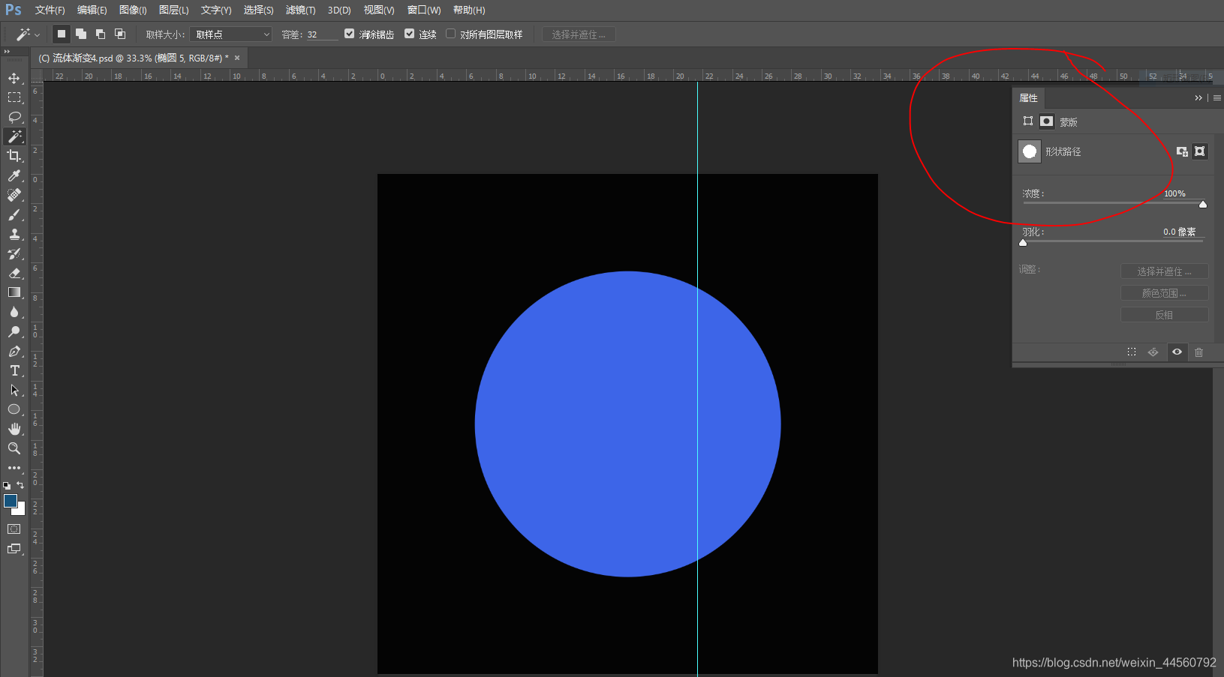Select the Blur tool
Image resolution: width=1224 pixels, height=677 pixels.
[14, 312]
